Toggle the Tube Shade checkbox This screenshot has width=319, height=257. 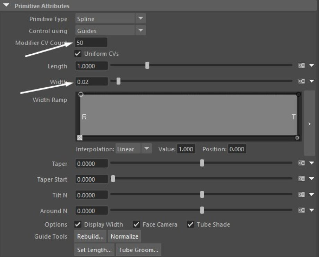(191, 224)
